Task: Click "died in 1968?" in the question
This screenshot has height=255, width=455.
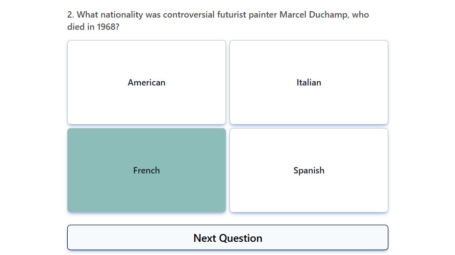Action: [x=93, y=26]
